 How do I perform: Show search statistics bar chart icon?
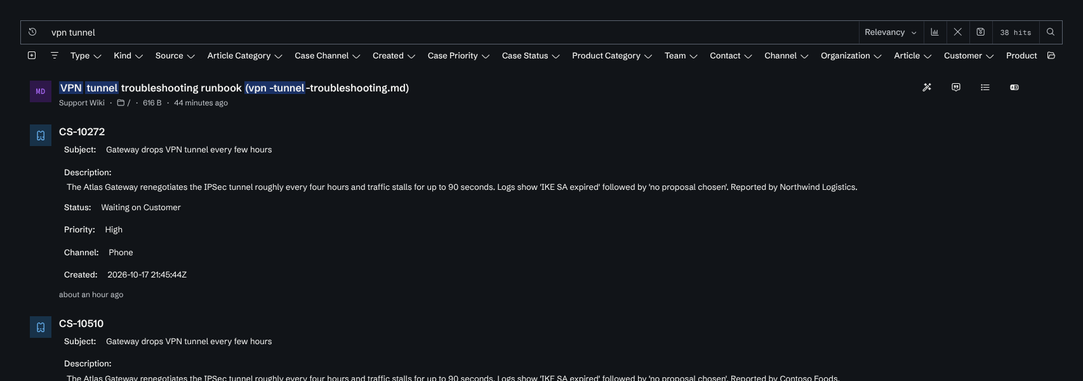pos(934,32)
